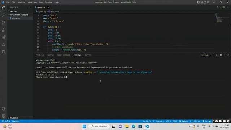This screenshot has height=130, width=231.
Task: Click Ln 19, Col 28 in status bar
Action: [x=148, y=121]
